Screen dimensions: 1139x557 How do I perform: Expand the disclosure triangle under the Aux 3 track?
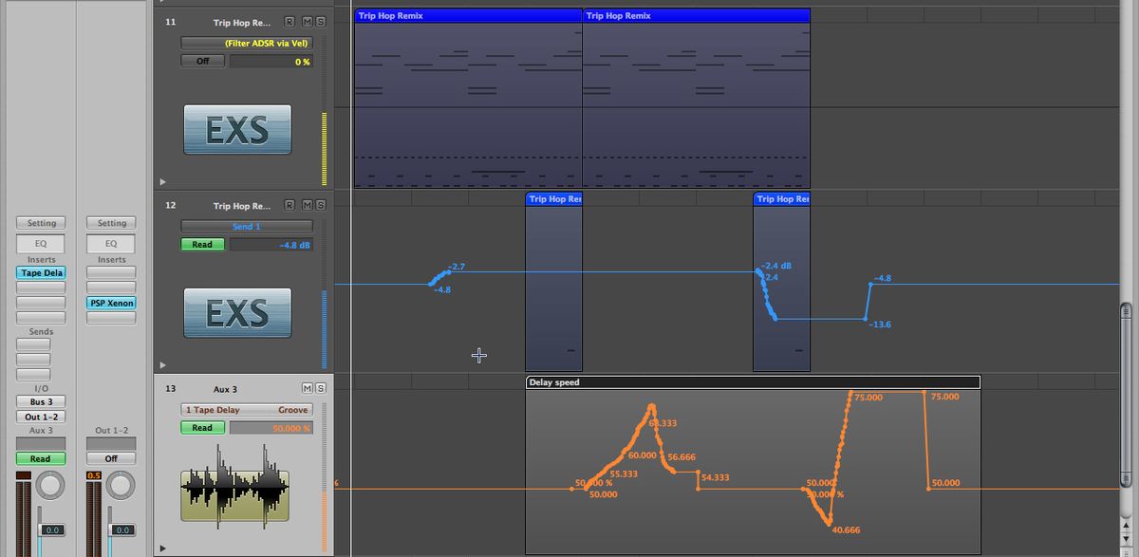tap(162, 548)
